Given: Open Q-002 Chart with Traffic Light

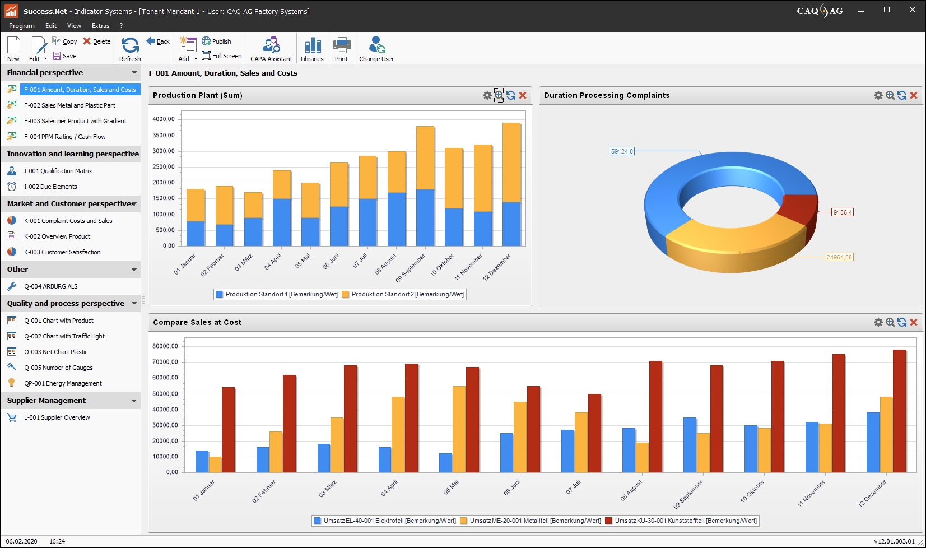Looking at the screenshot, I should 64,336.
